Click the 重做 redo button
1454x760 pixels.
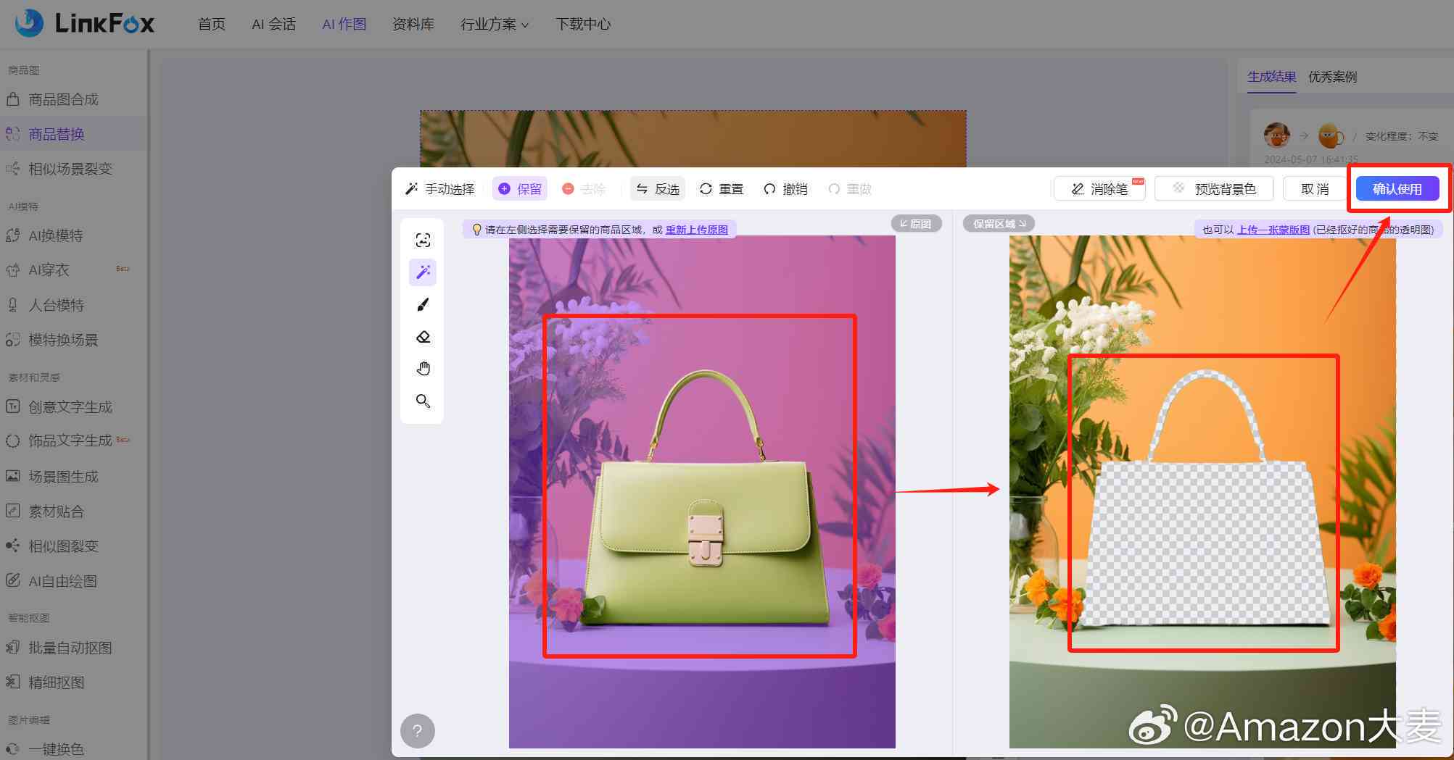pyautogui.click(x=849, y=189)
